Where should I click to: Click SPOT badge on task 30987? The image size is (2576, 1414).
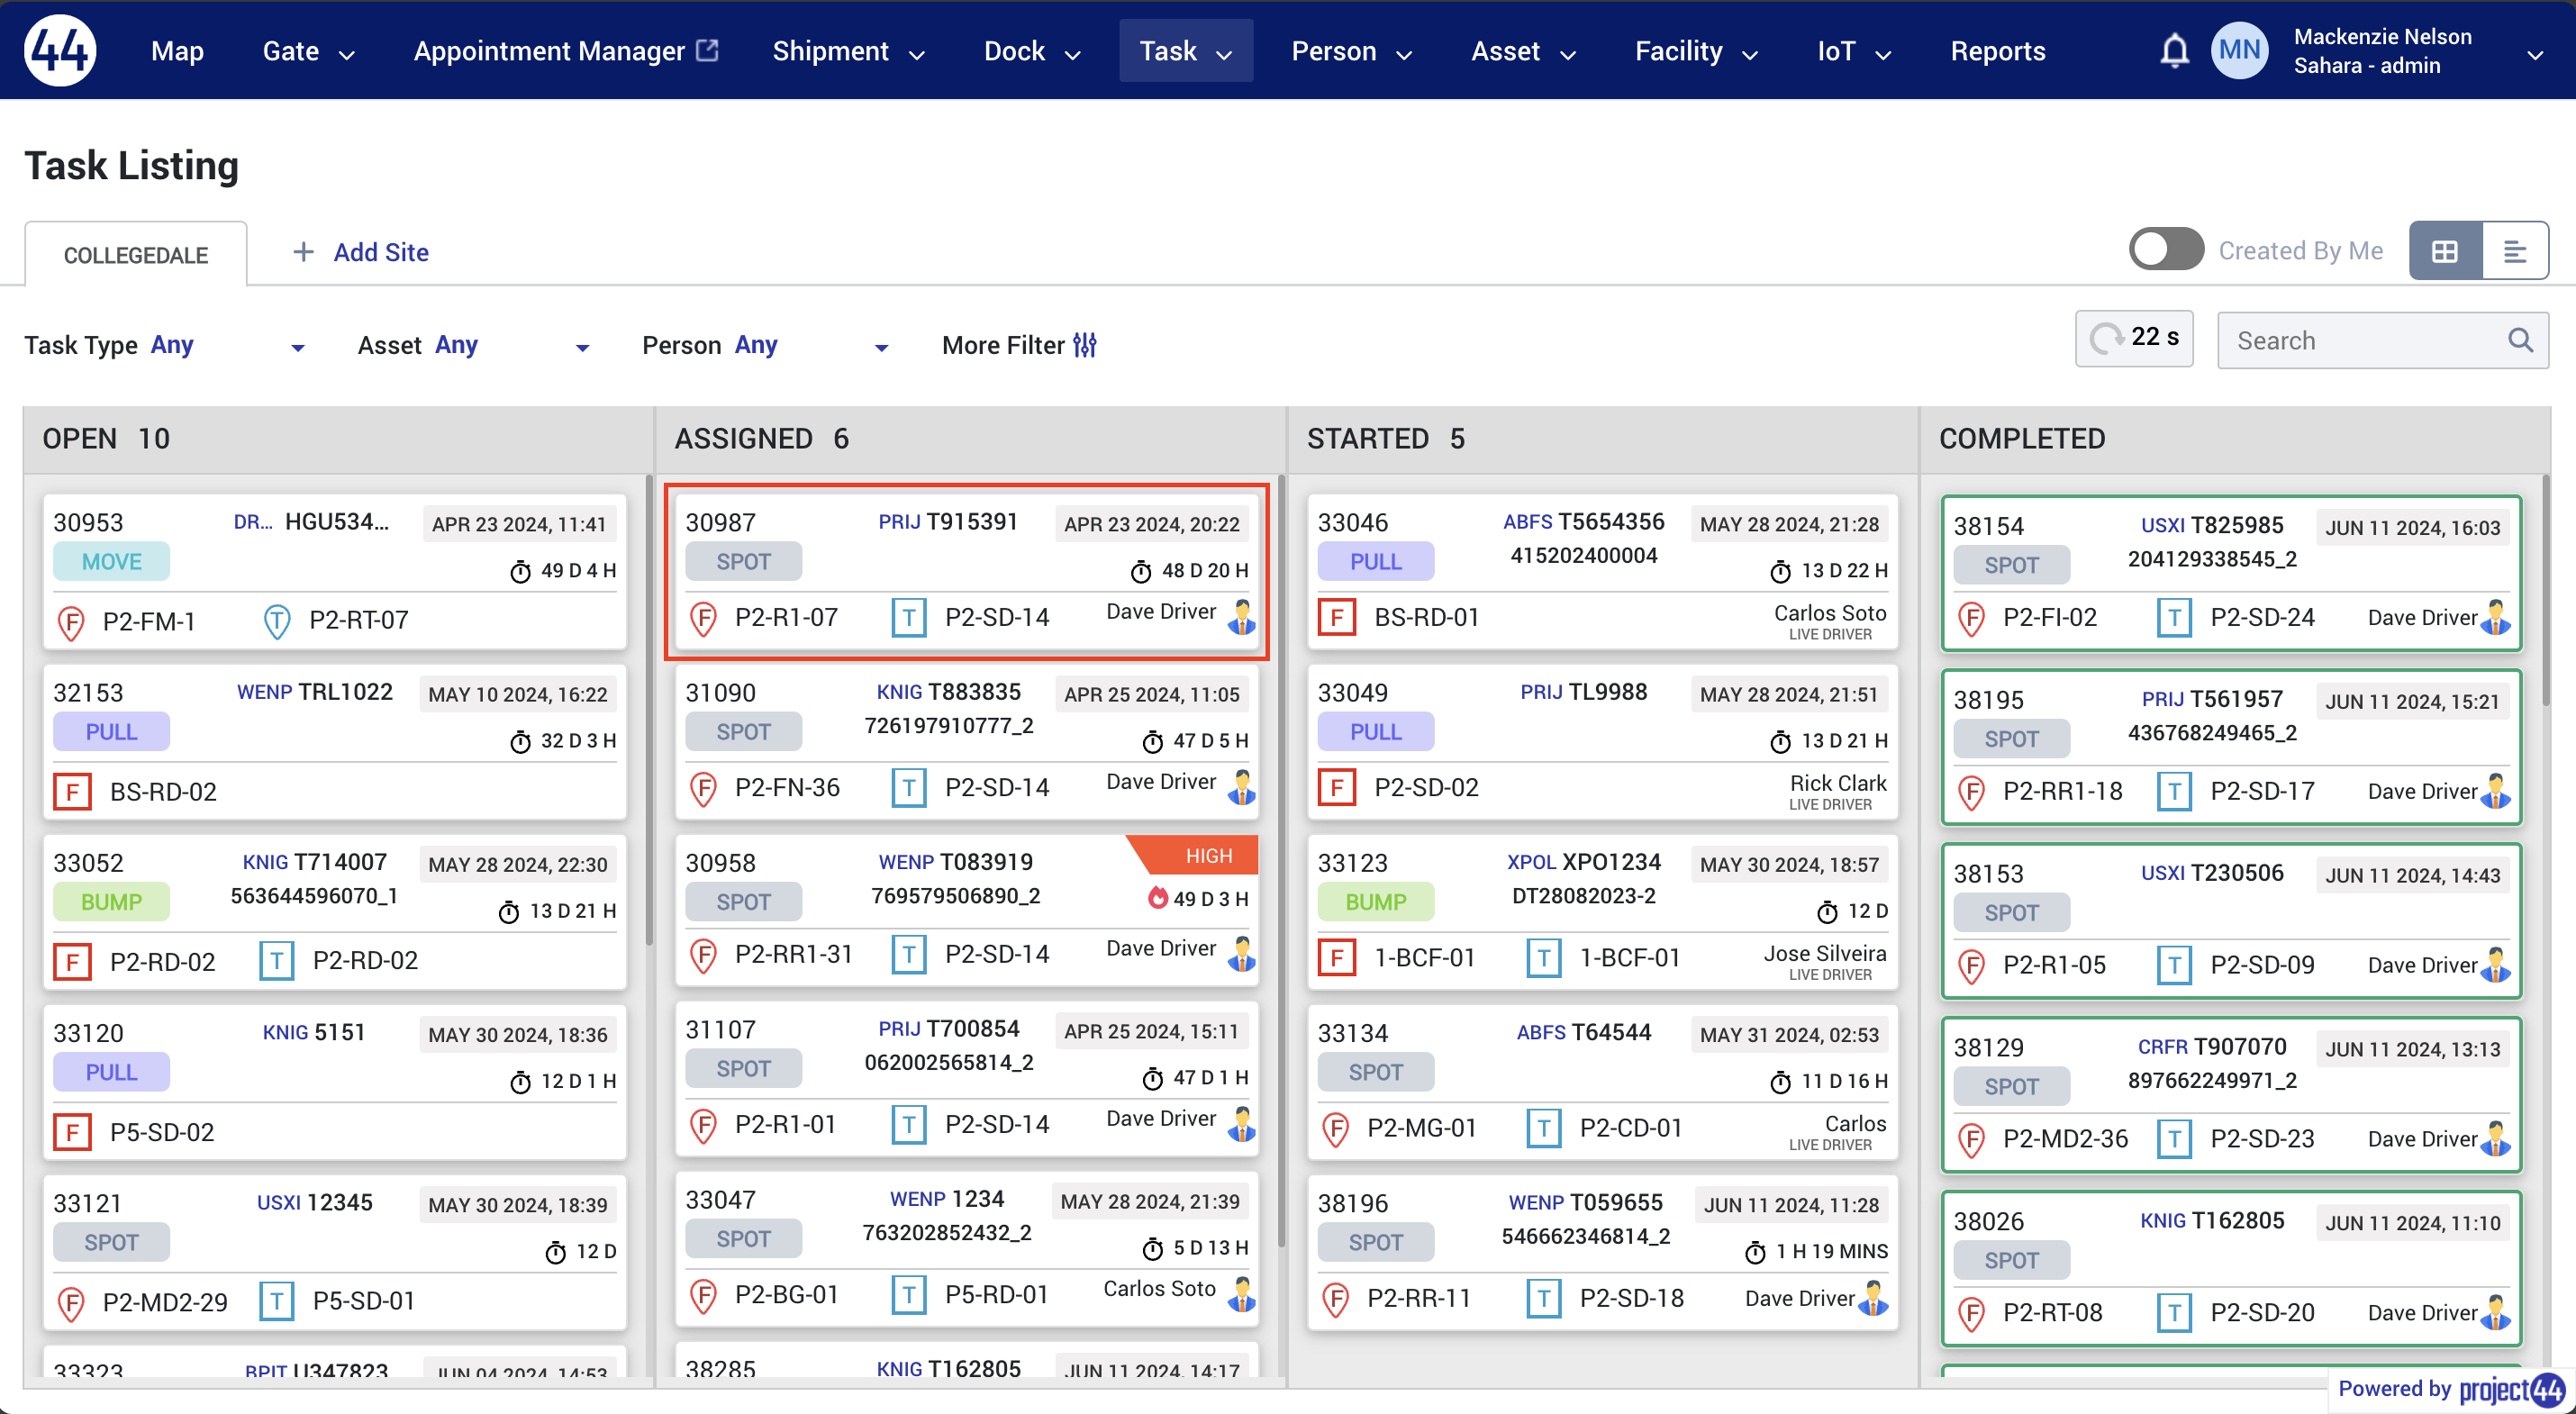pyautogui.click(x=743, y=562)
